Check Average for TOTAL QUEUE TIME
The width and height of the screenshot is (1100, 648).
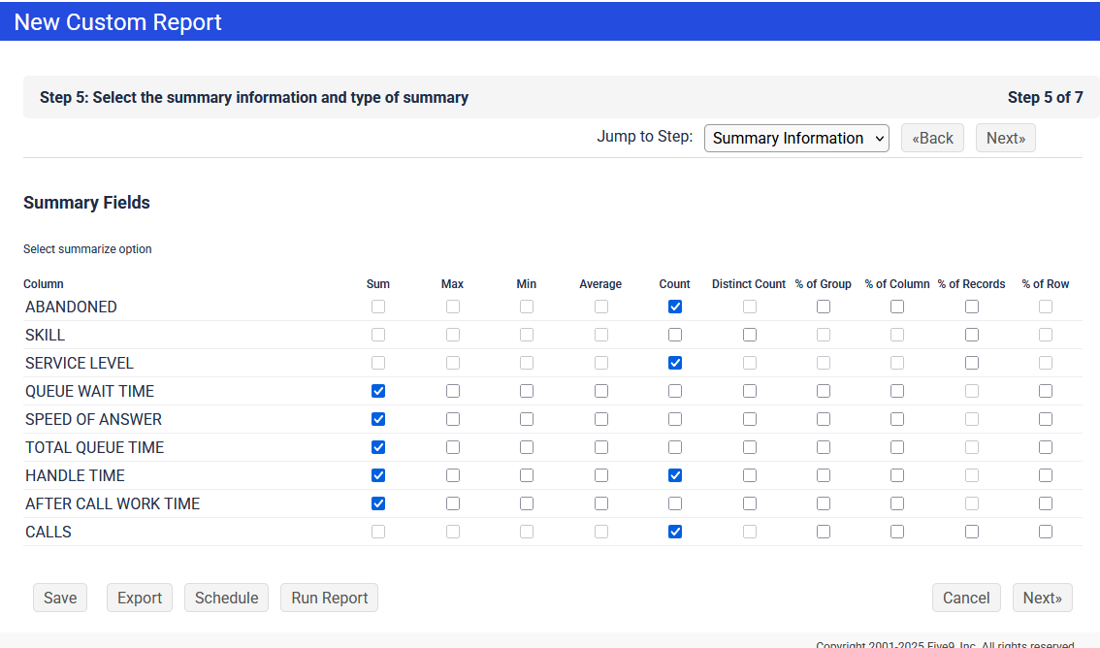601,447
